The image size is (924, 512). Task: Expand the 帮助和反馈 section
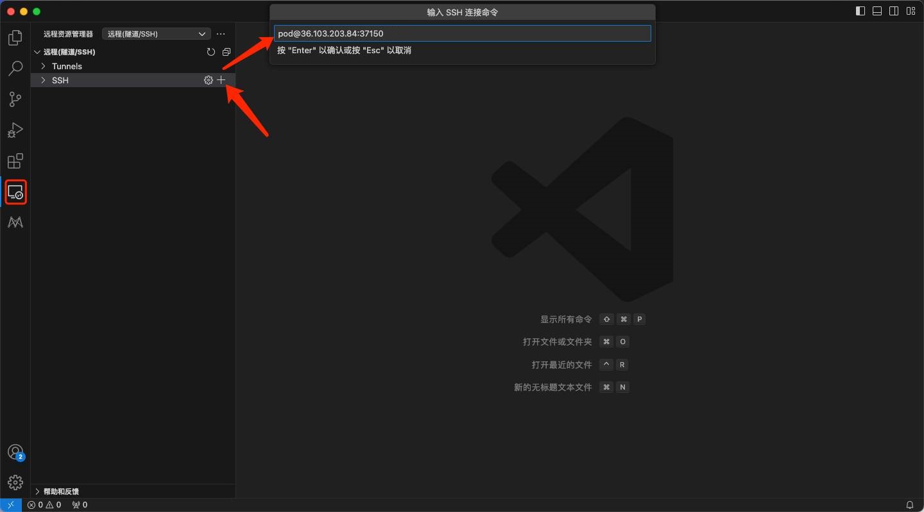point(133,491)
